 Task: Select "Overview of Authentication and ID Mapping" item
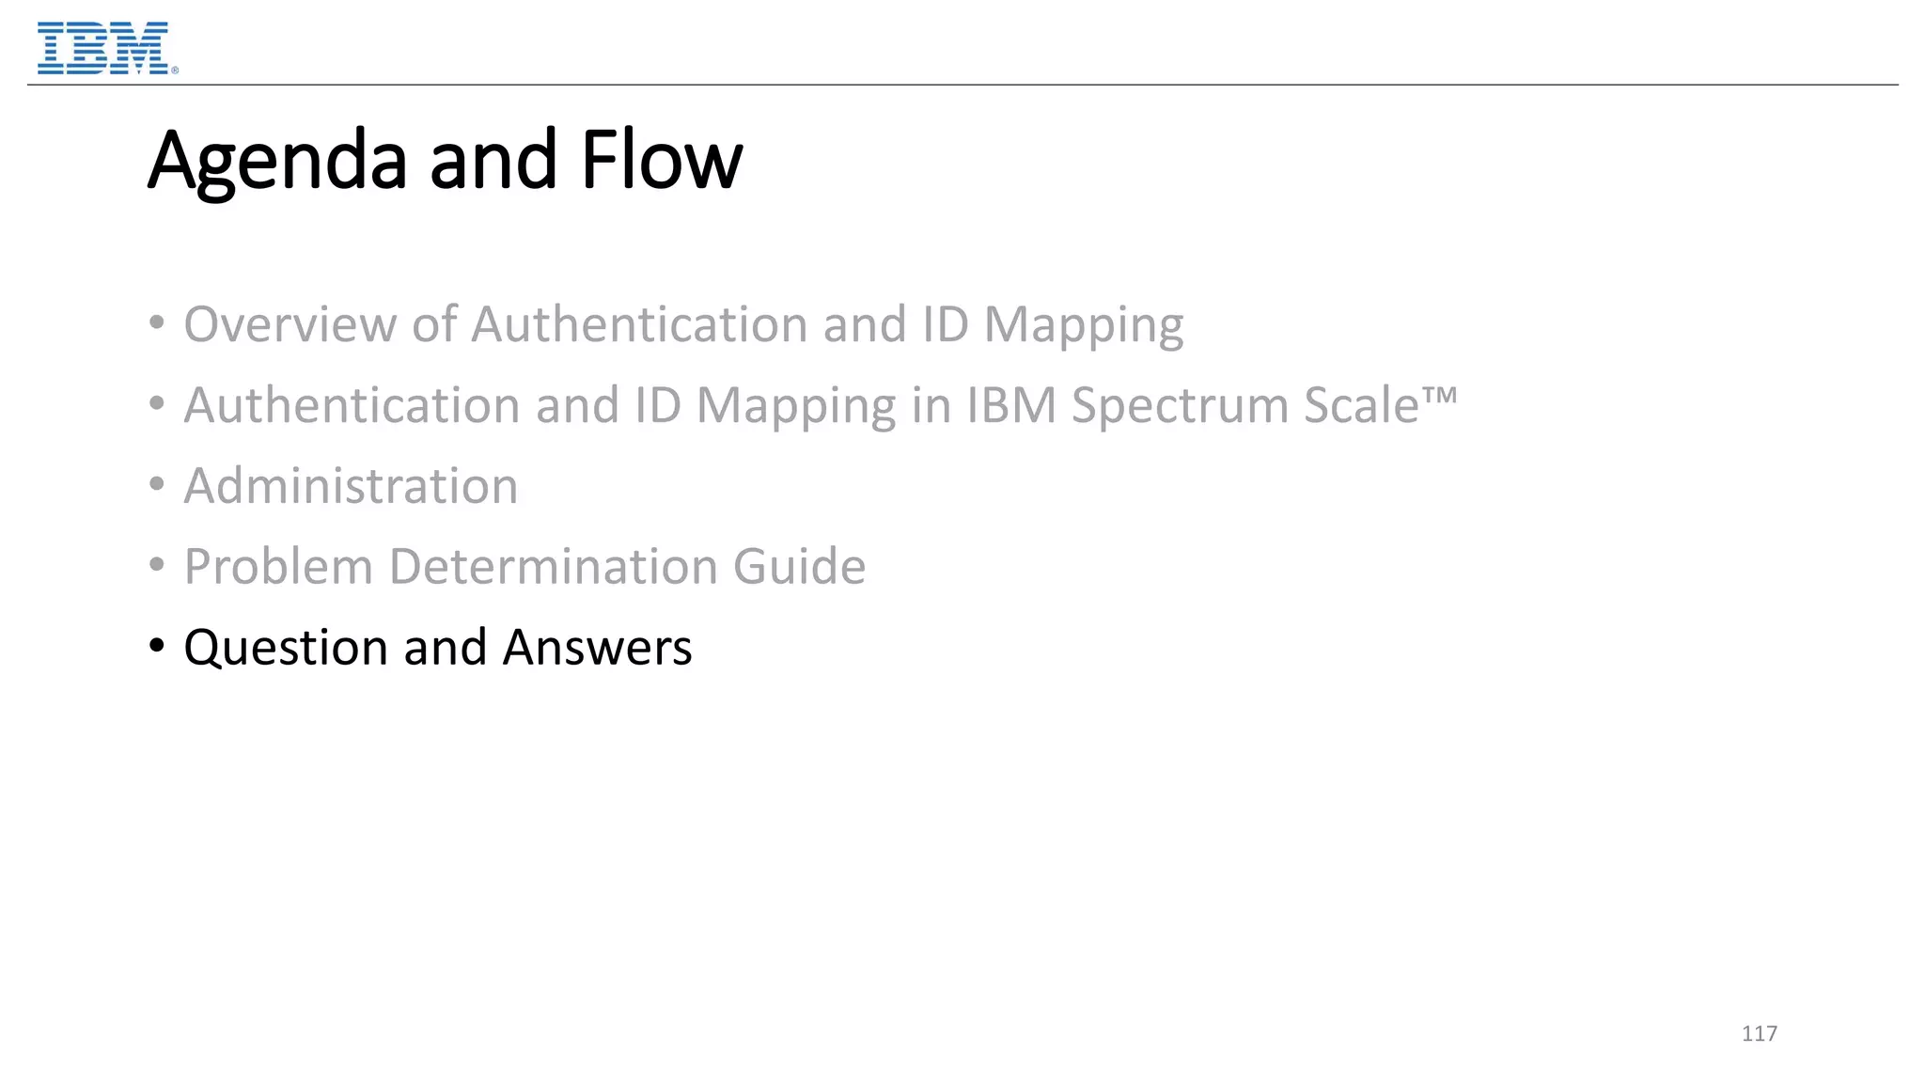point(683,324)
